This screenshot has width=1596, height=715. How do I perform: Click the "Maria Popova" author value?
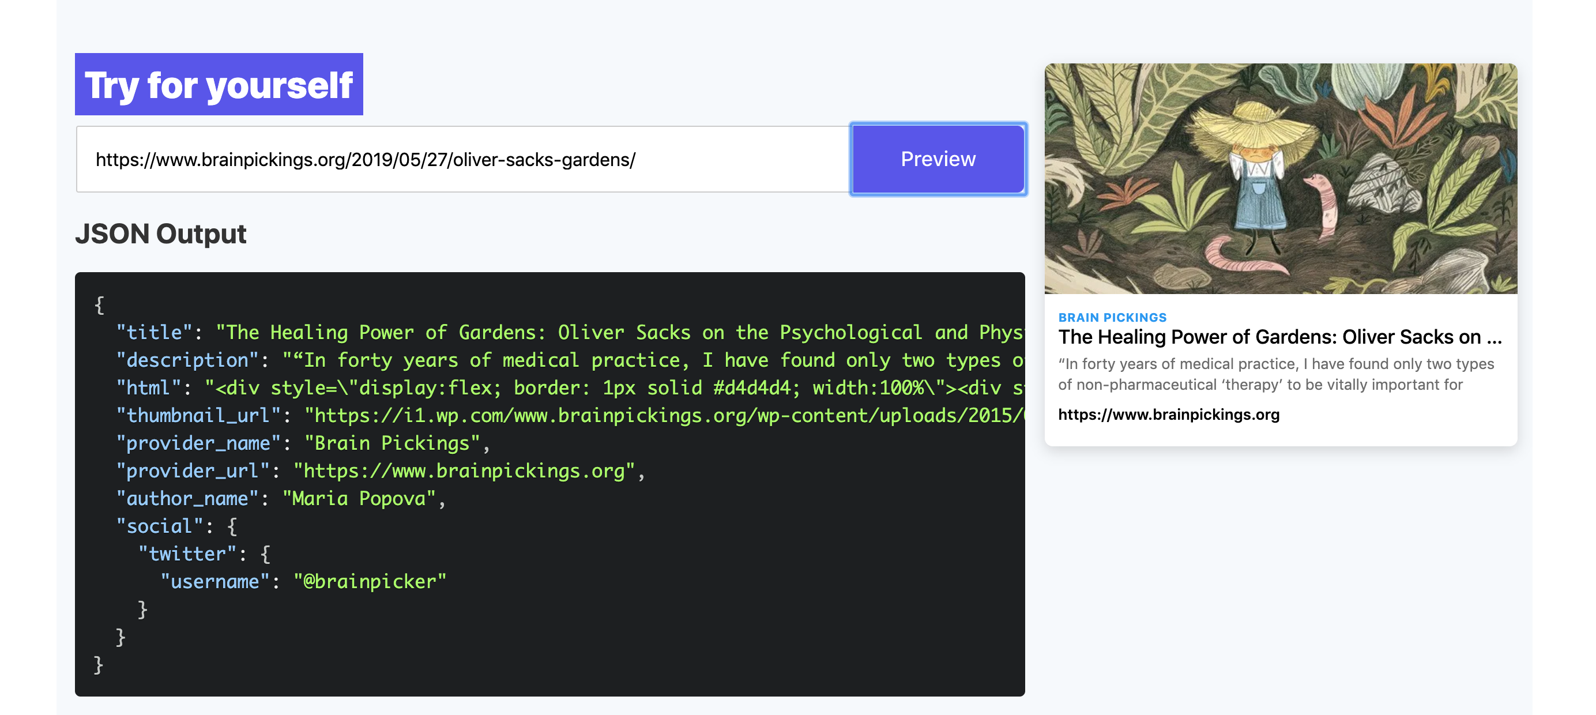tap(359, 499)
